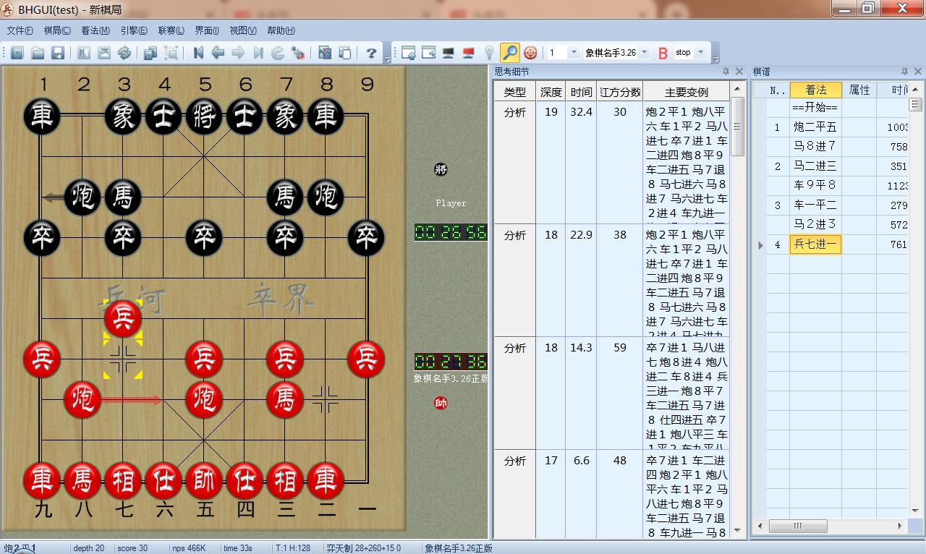Take back a move using the left arrow icon
The height and width of the screenshot is (554, 926).
217,52
